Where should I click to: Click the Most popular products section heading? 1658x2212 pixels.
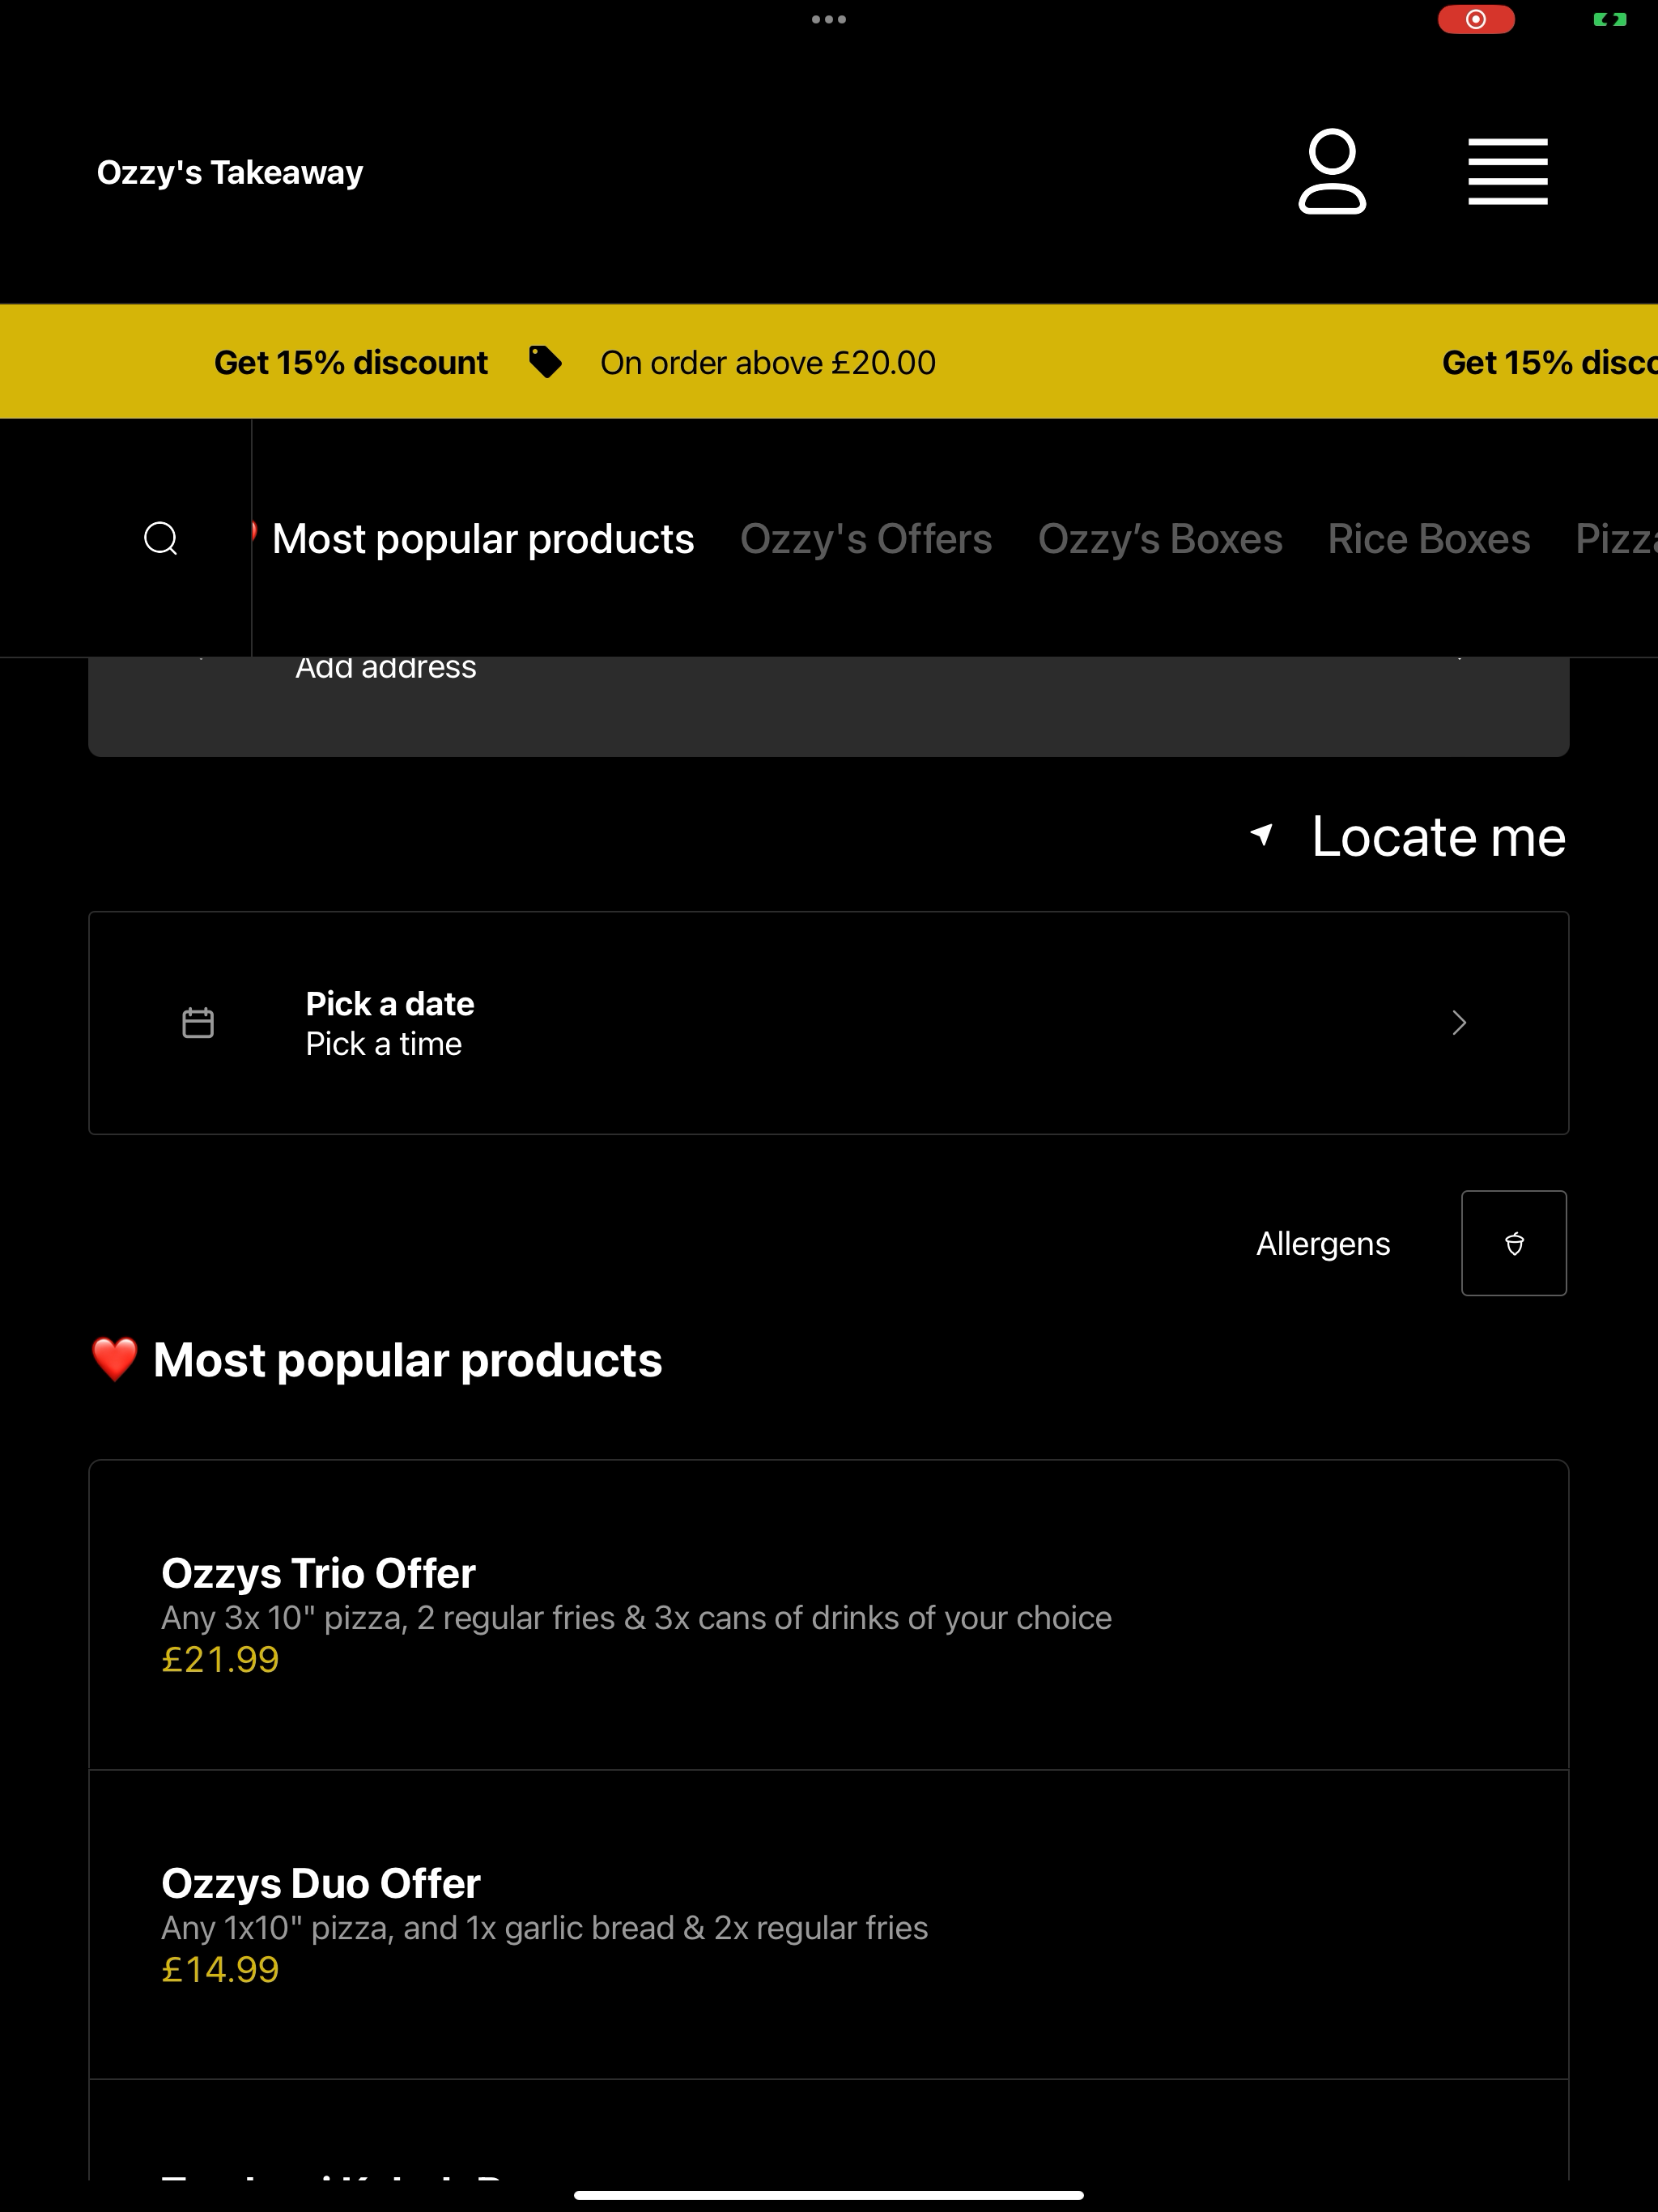pyautogui.click(x=407, y=1360)
